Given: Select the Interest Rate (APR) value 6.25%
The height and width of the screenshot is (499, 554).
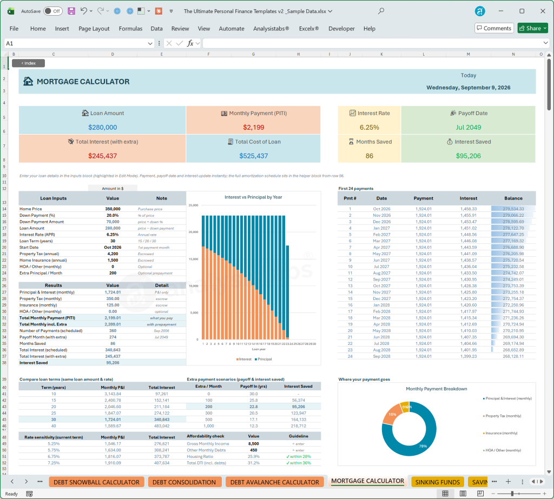Looking at the screenshot, I should tap(113, 235).
